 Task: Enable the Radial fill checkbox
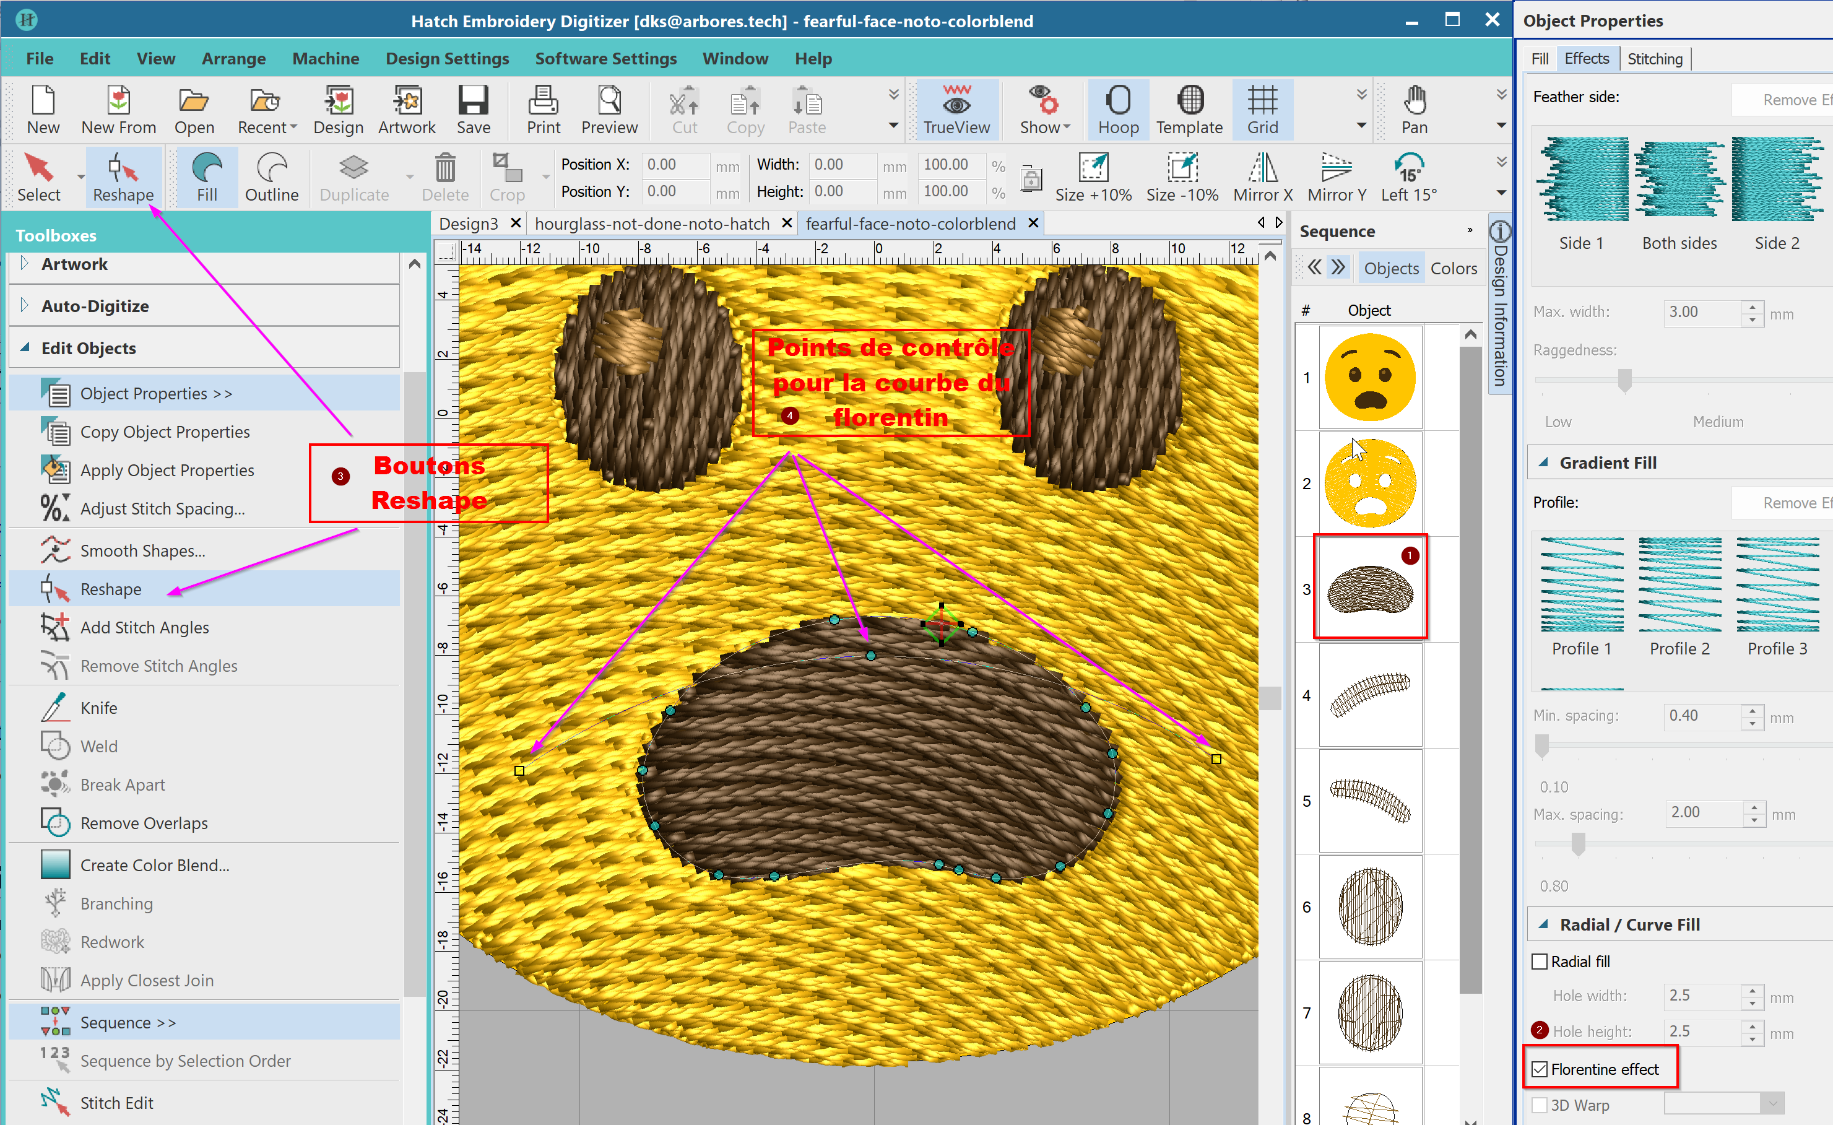pyautogui.click(x=1540, y=962)
